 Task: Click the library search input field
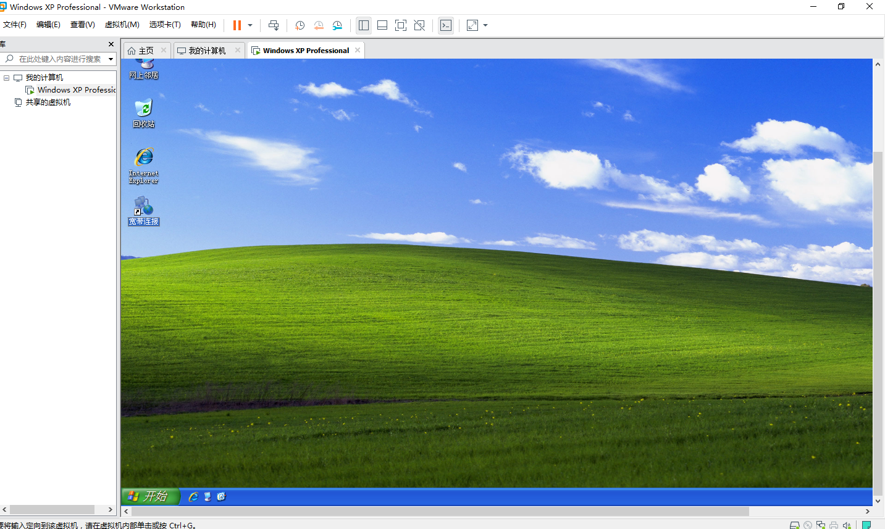point(59,59)
